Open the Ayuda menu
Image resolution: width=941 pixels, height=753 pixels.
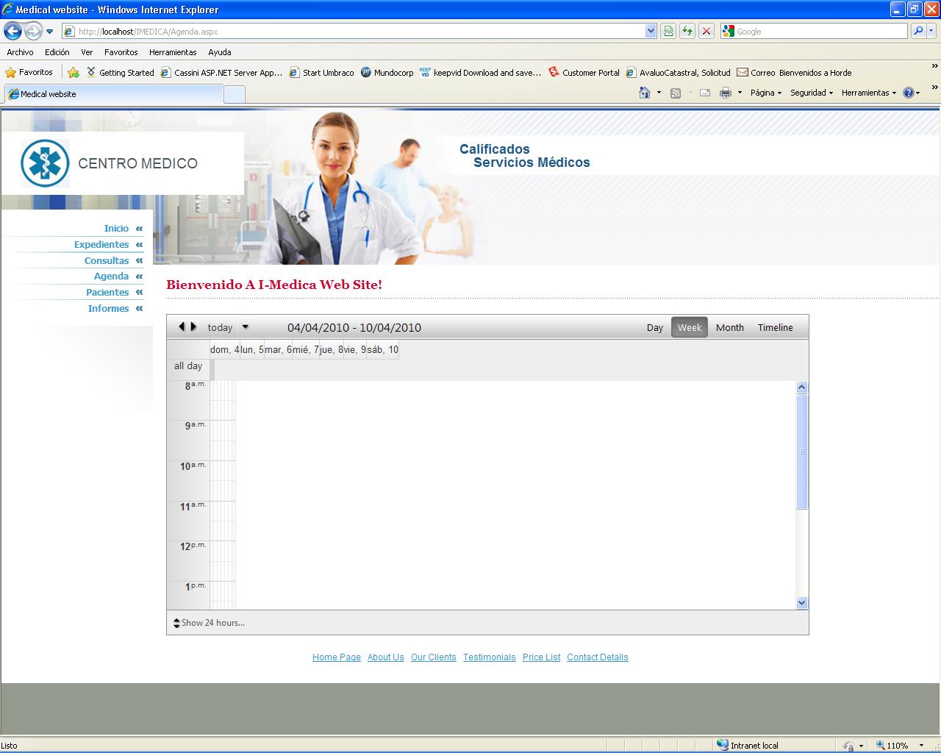[219, 52]
